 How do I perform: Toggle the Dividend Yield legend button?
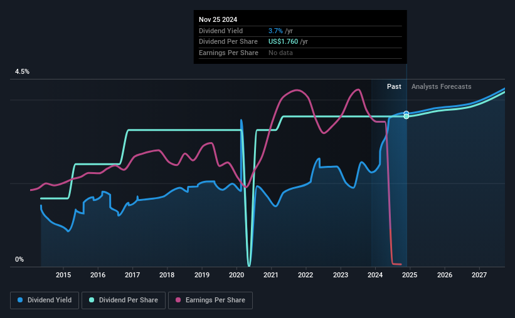45,300
